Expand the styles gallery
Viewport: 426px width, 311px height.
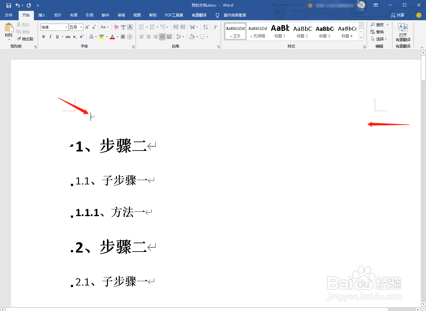tap(361, 38)
